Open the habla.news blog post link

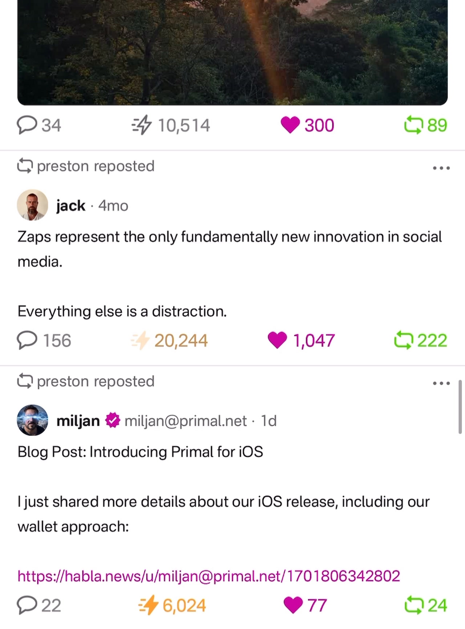point(209,576)
